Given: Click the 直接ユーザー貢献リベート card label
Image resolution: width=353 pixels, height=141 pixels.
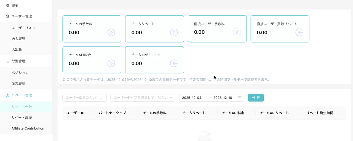Looking at the screenshot, I should [277, 24].
